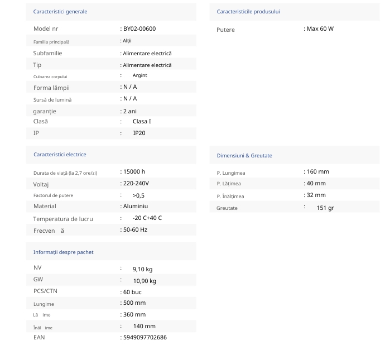390x350 pixels.
Task: Select the Aluminiu material value
Action: 136,206
